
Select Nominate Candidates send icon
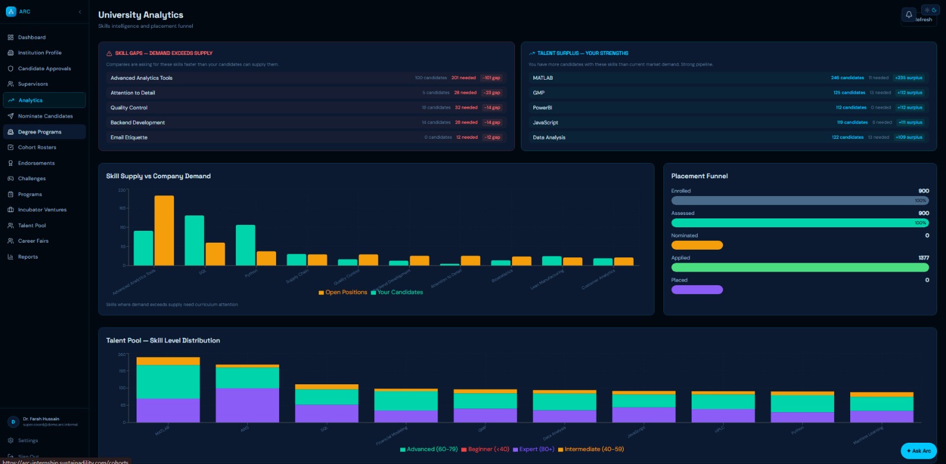tap(11, 116)
